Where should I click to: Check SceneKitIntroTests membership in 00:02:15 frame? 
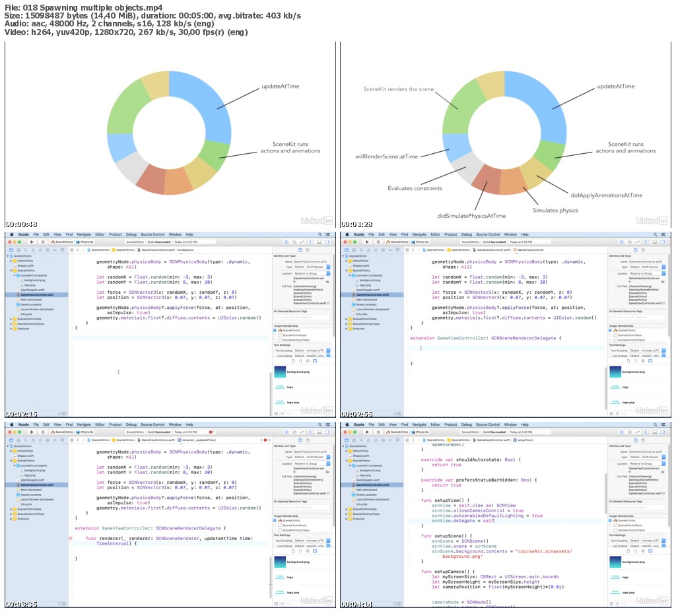pyautogui.click(x=275, y=335)
